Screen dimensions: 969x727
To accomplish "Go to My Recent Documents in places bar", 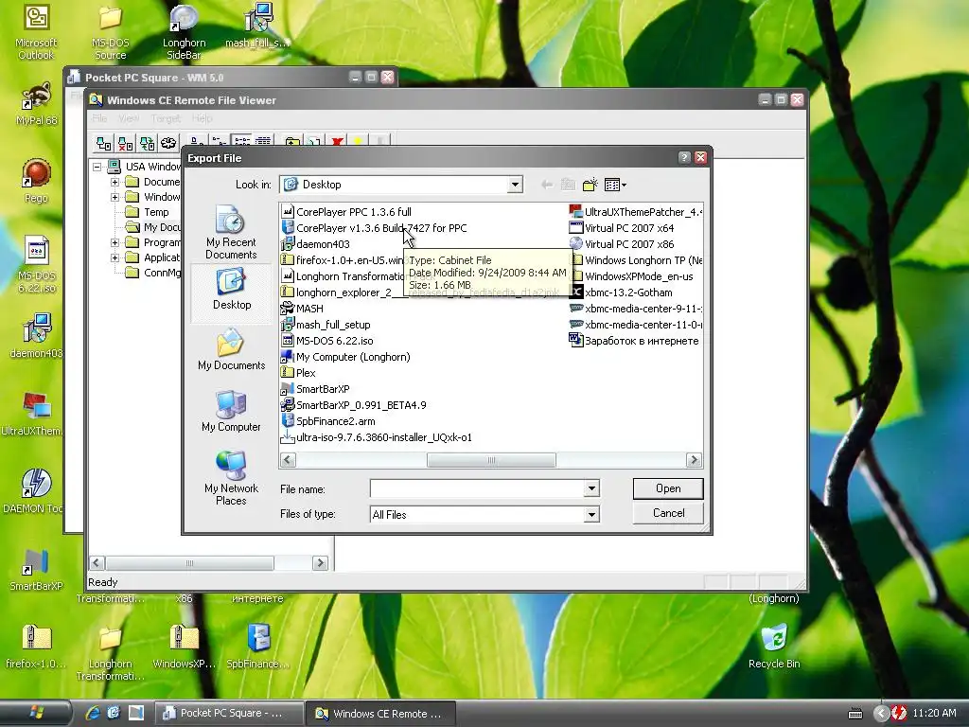I will pyautogui.click(x=231, y=232).
